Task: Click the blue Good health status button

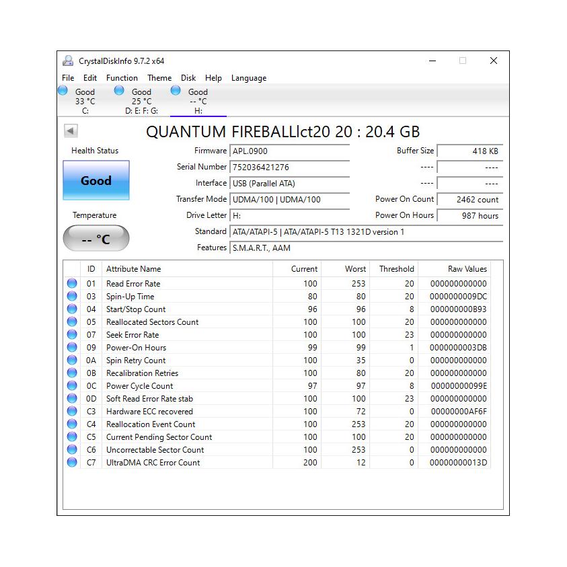Action: [x=96, y=180]
